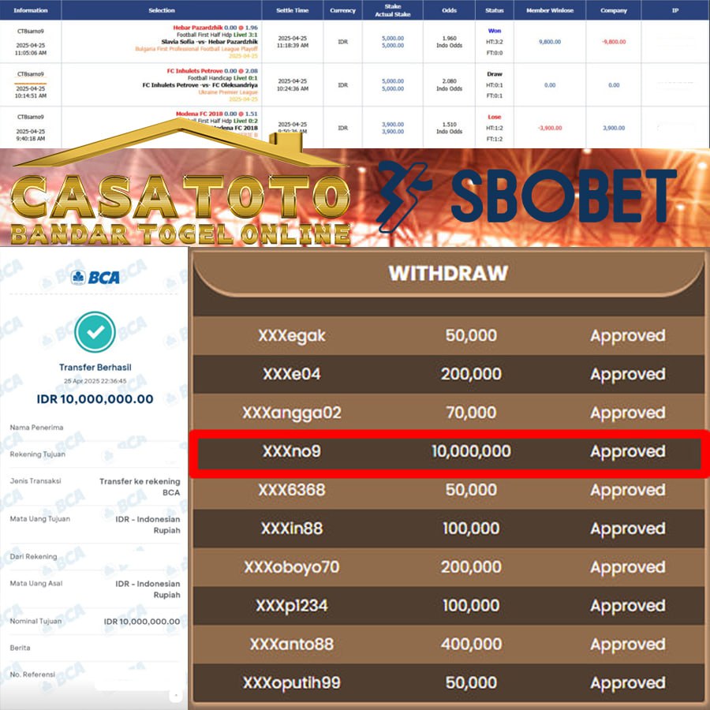Select the withdrawal row for XXXanto88

tap(448, 645)
